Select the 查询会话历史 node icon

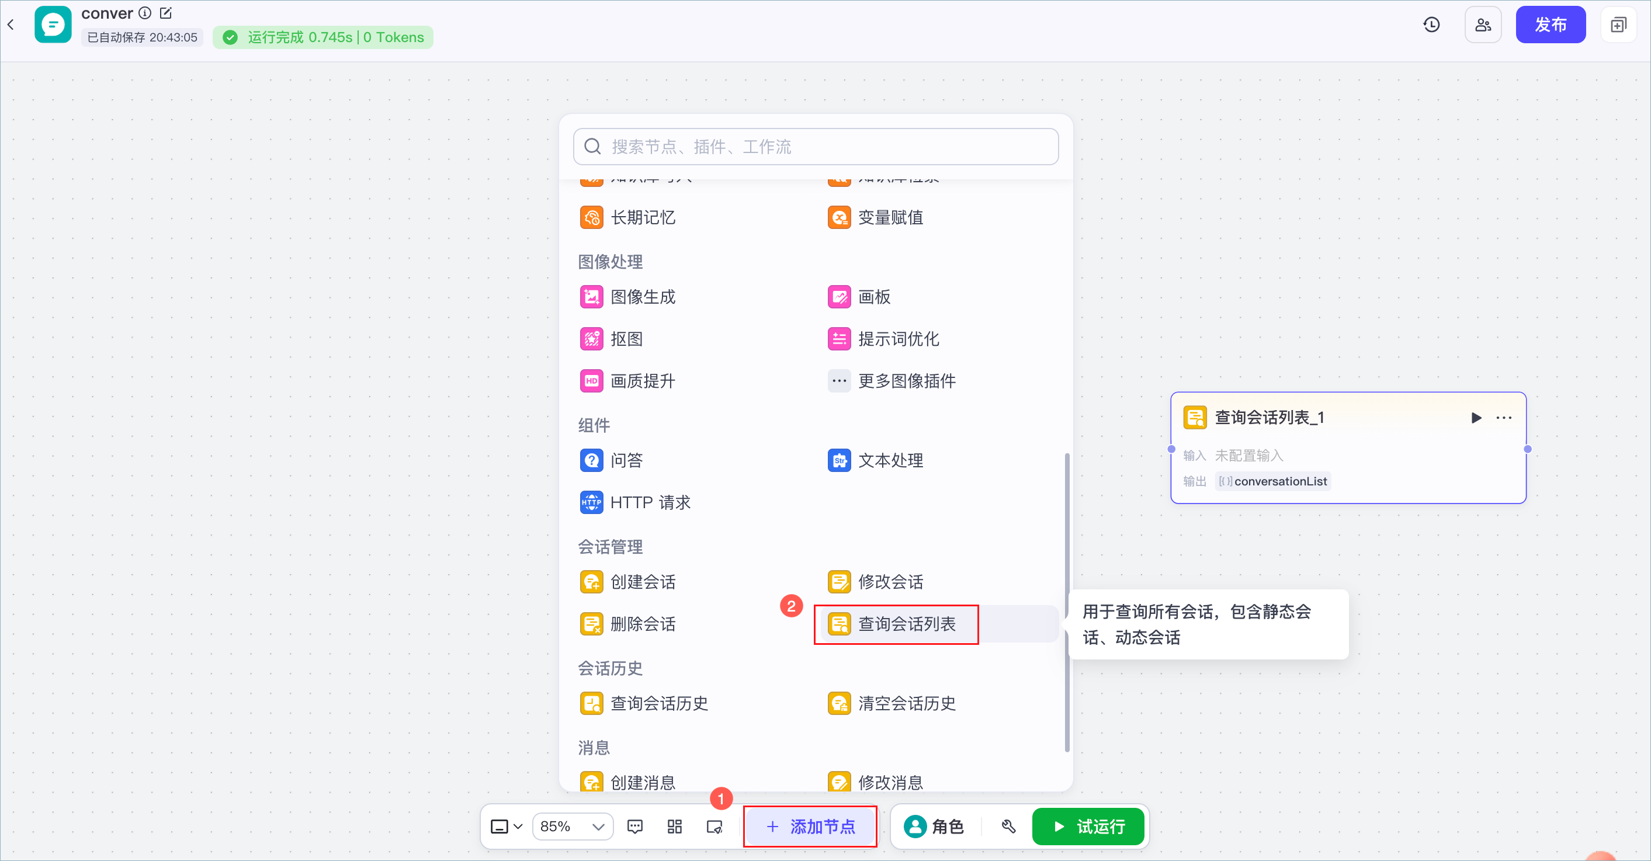pos(591,703)
